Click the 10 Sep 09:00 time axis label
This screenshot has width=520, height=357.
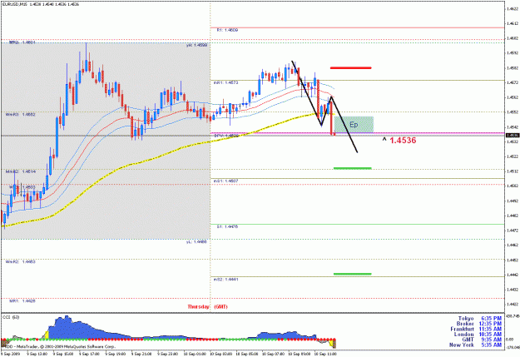(300, 354)
